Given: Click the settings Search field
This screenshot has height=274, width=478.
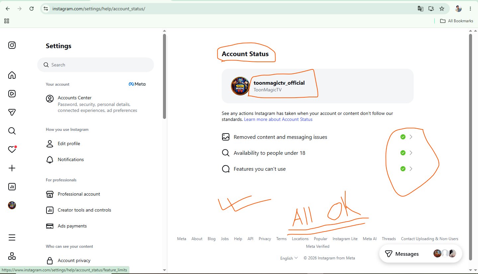Looking at the screenshot, I should [x=96, y=65].
